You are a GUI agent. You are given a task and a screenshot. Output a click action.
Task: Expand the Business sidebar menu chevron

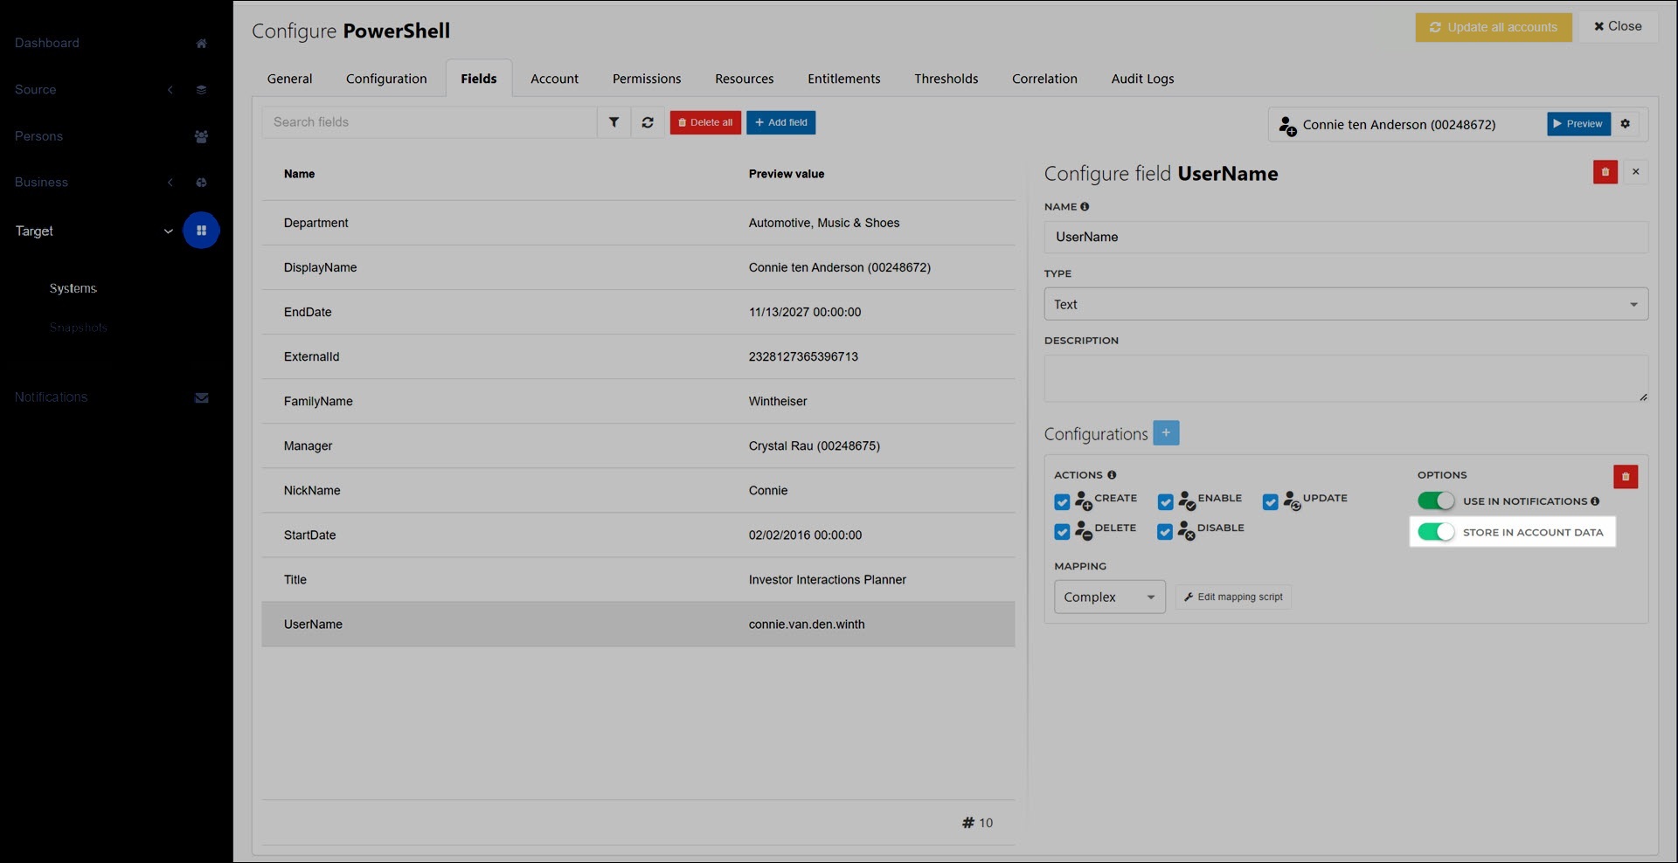tap(170, 183)
